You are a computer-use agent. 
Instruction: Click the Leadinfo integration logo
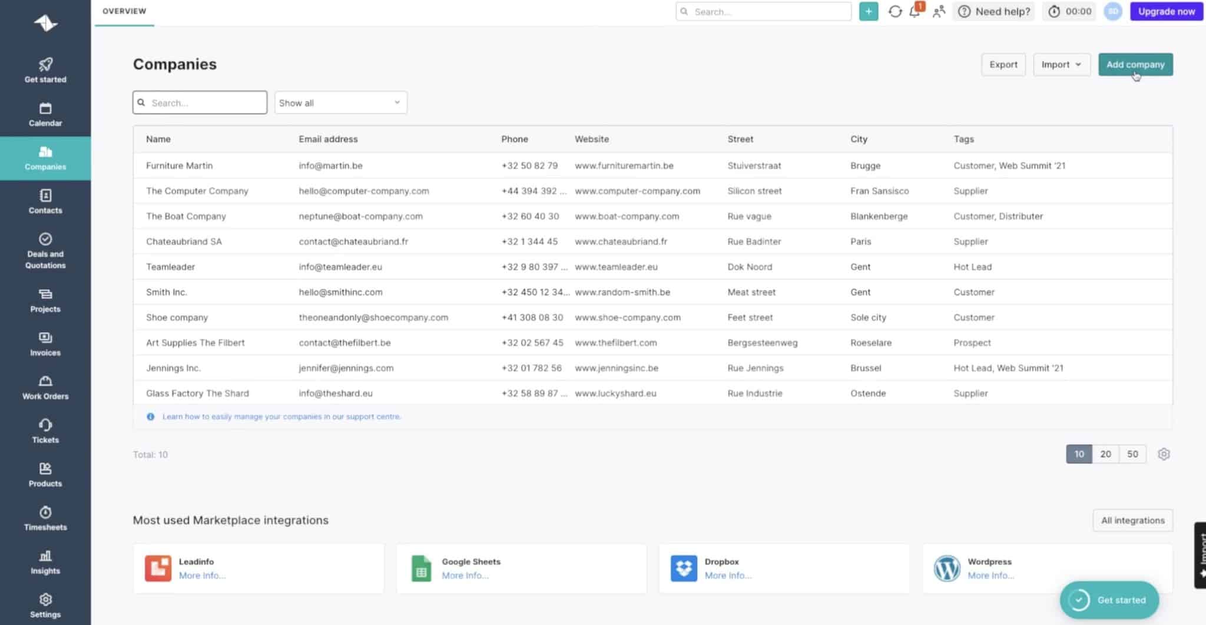[158, 568]
